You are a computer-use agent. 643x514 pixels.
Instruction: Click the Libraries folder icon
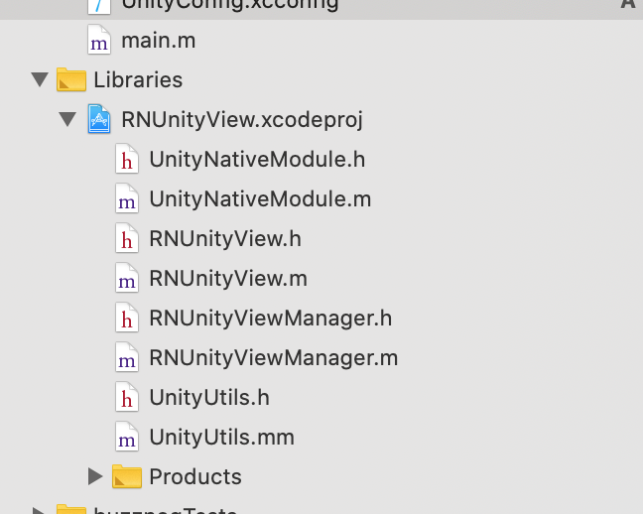pos(71,79)
